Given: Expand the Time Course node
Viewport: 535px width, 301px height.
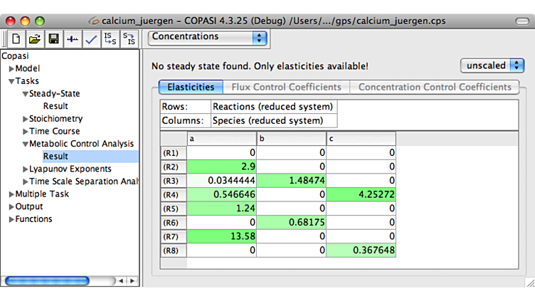Looking at the screenshot, I should (x=26, y=132).
